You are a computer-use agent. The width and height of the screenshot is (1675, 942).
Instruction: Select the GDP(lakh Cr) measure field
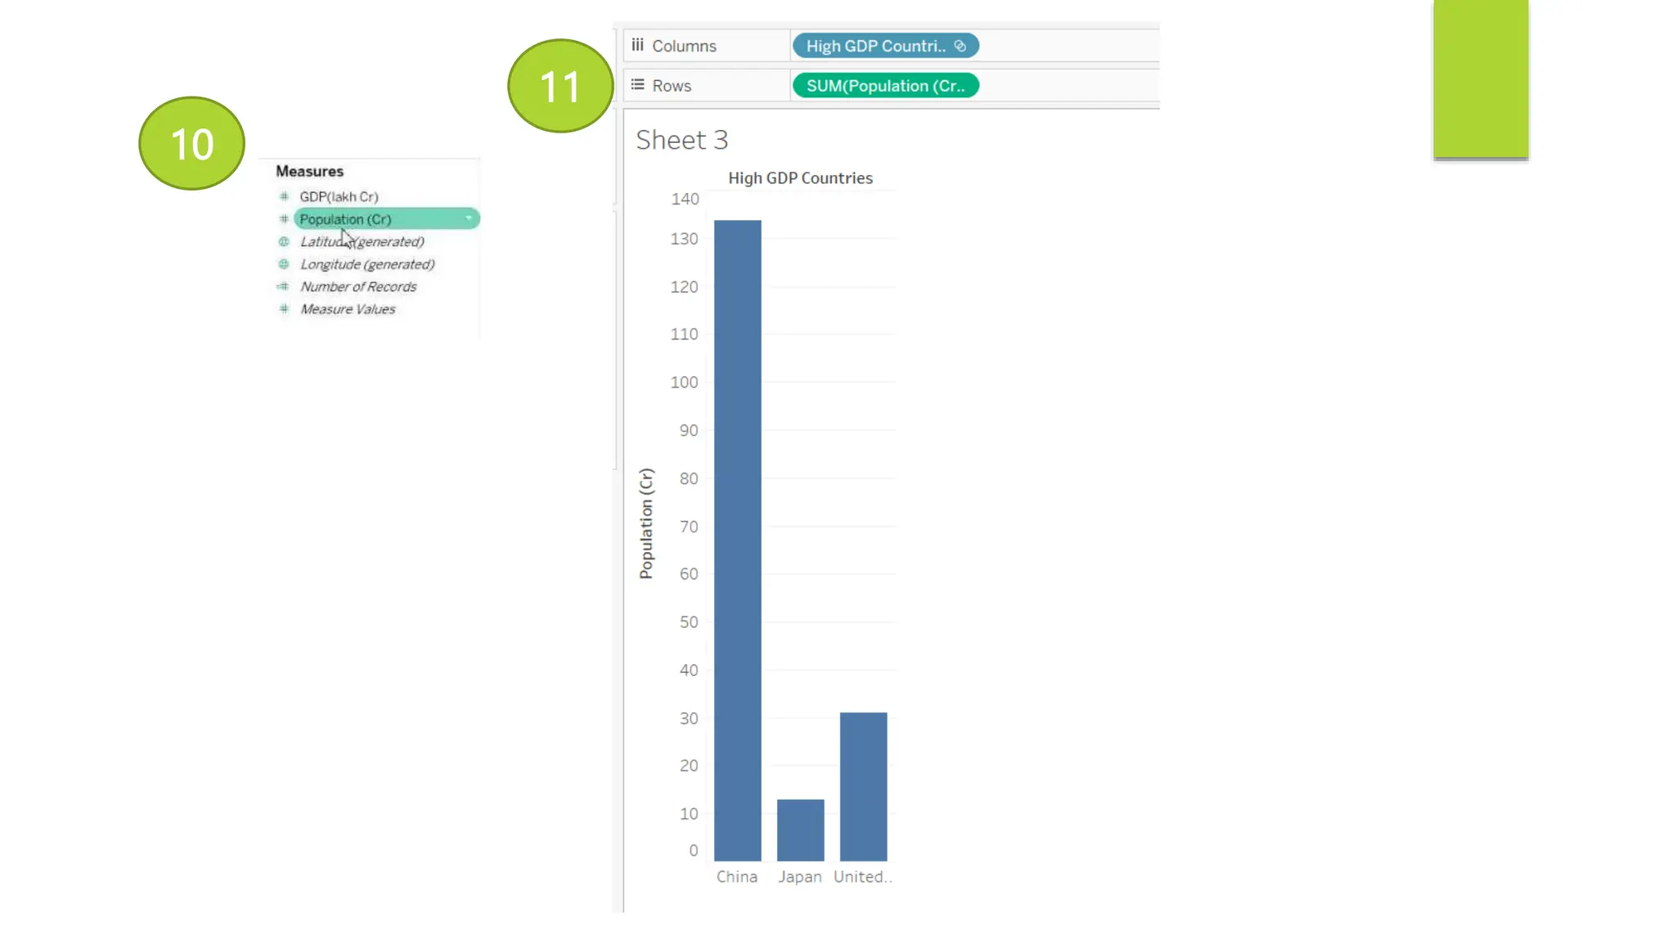(339, 197)
